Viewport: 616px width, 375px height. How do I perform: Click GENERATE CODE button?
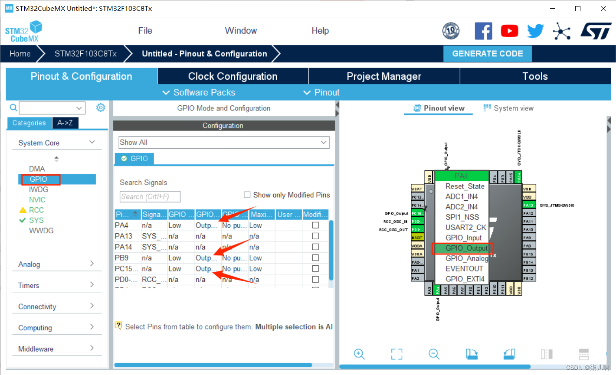click(x=488, y=54)
